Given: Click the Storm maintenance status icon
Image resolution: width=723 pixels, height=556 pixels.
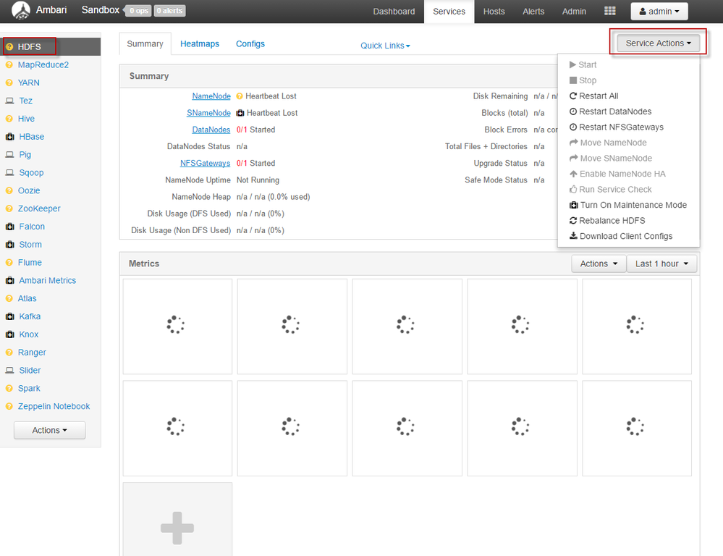Looking at the screenshot, I should tap(9, 245).
